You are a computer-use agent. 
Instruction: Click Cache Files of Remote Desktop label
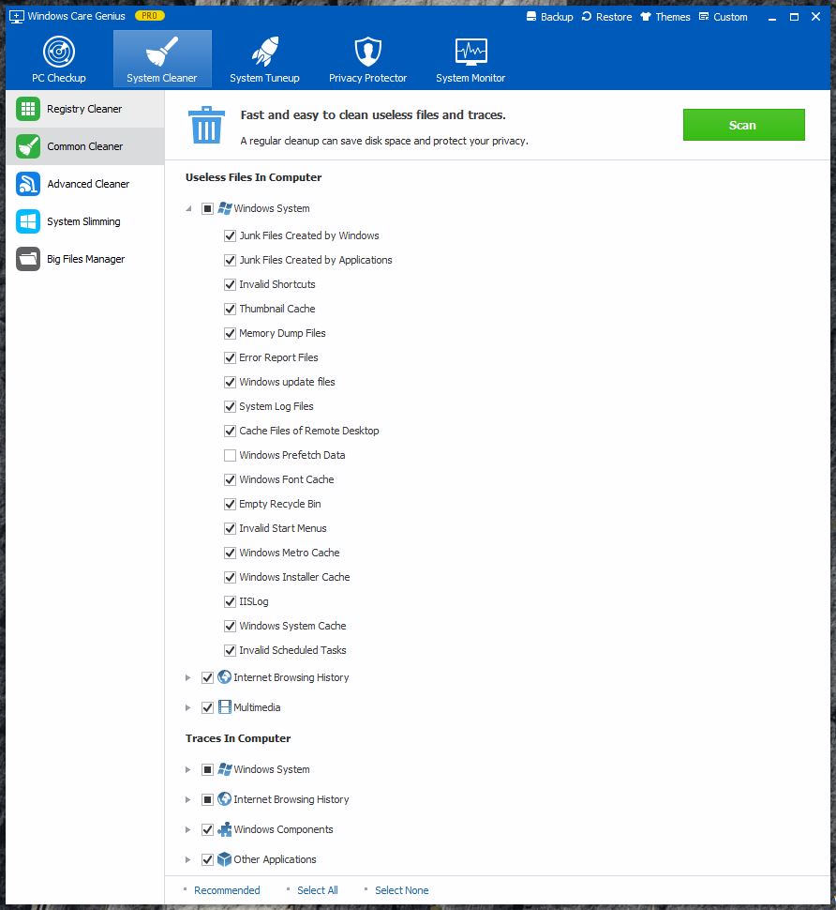click(309, 431)
